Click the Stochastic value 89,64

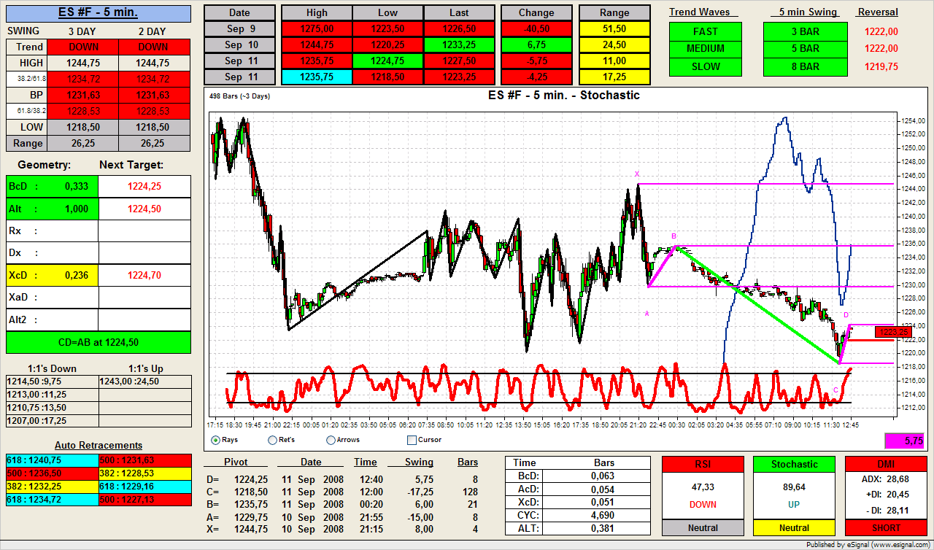pyautogui.click(x=794, y=487)
